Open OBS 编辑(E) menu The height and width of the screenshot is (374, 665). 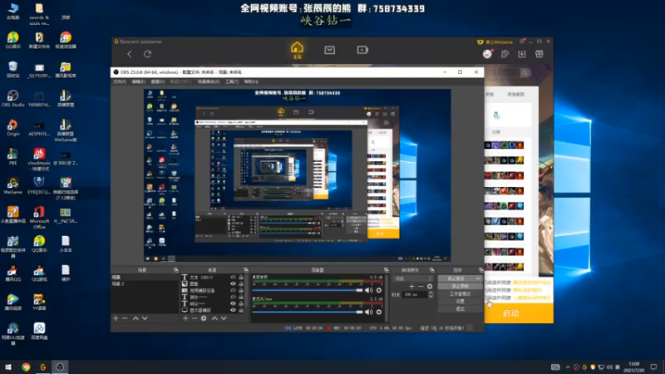(138, 81)
